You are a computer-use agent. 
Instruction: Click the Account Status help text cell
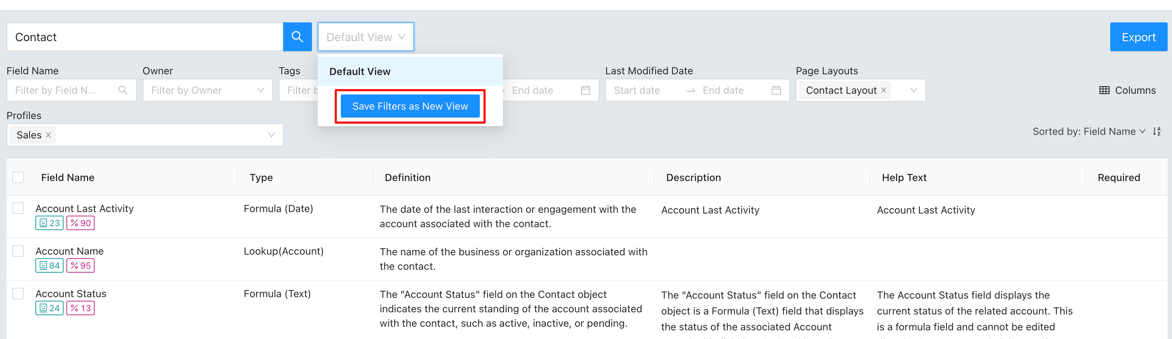coord(975,313)
